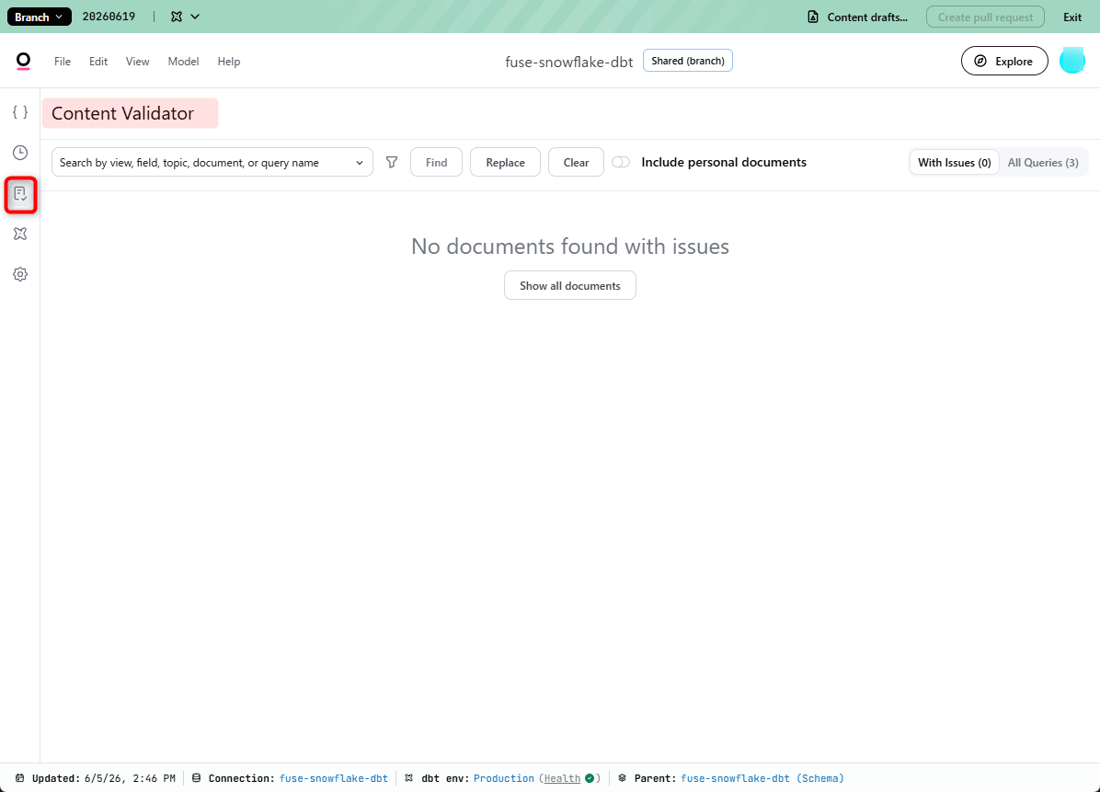Open Parent fuse-snowflake-dbt (Schema) link
This screenshot has height=792, width=1100.
pos(762,778)
